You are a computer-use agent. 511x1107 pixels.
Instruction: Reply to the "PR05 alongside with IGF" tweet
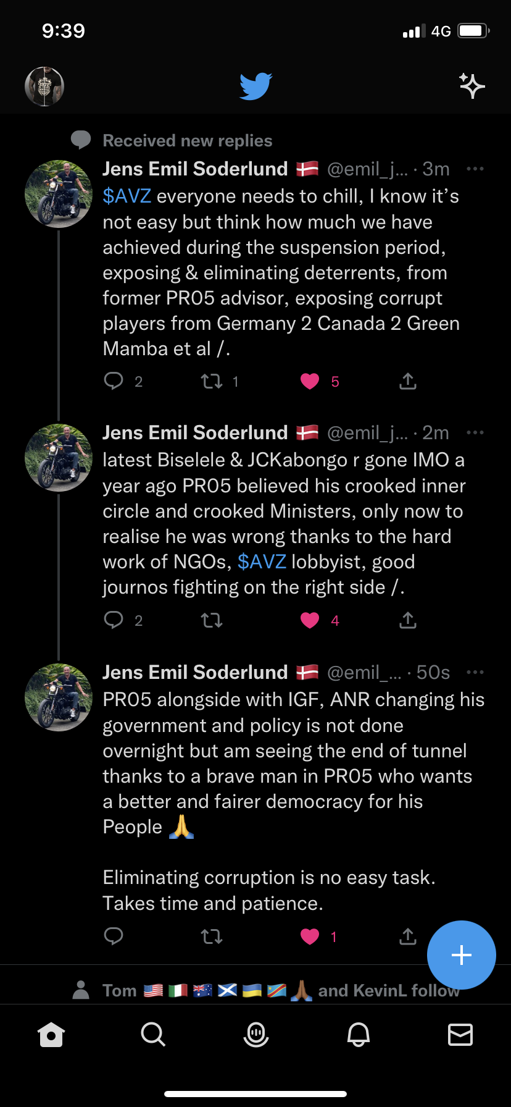(114, 937)
